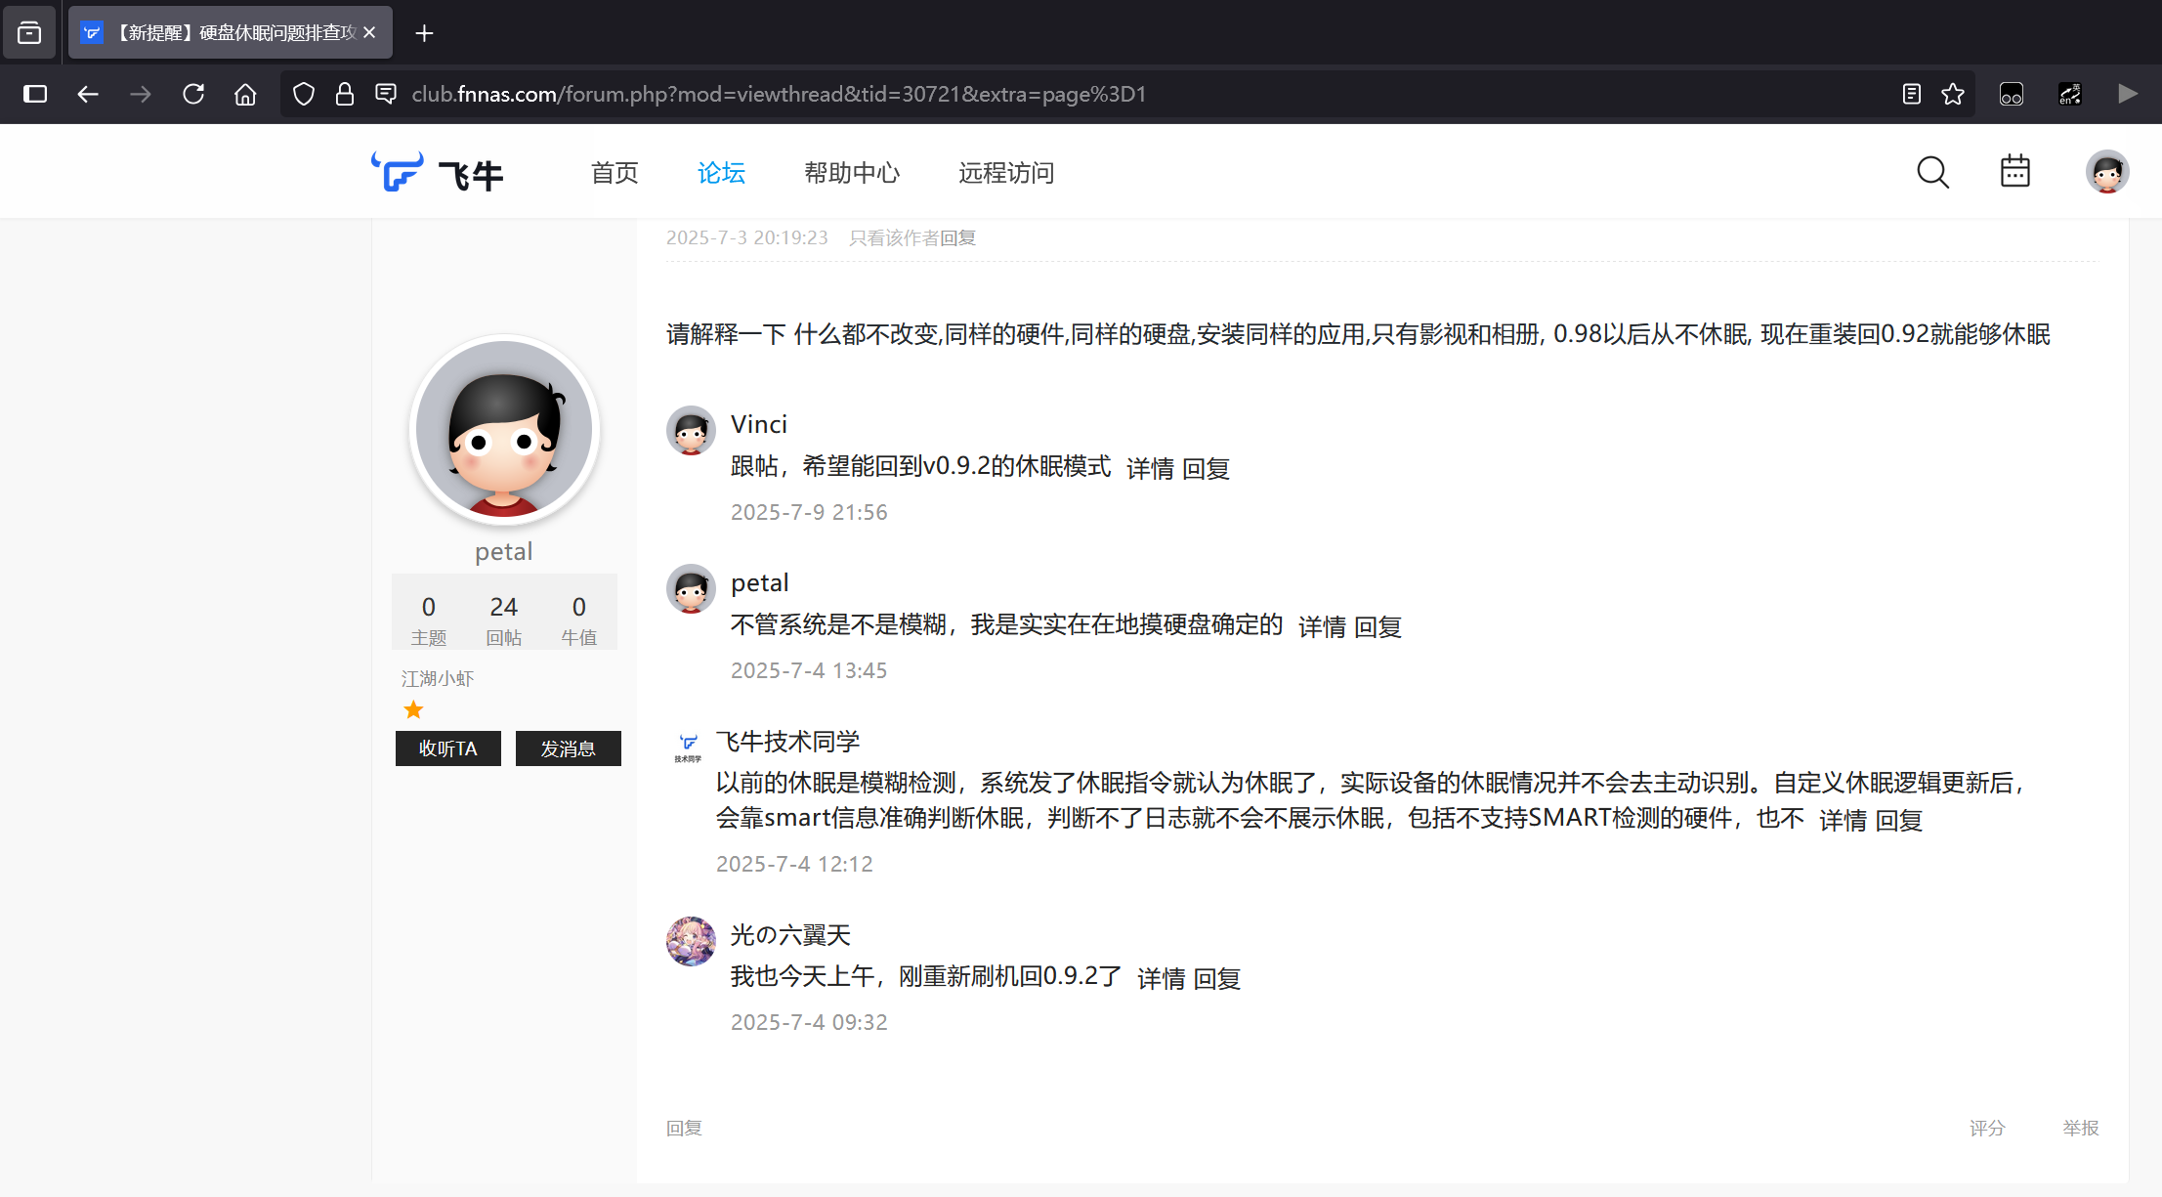Open the shield tracking protection icon

coord(304,94)
